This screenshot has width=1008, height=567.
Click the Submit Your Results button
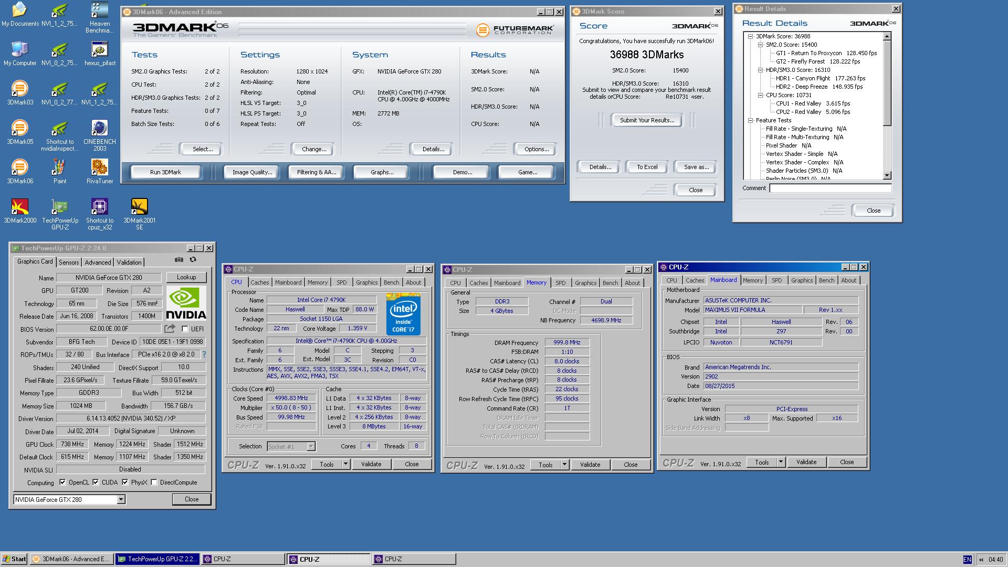click(647, 120)
